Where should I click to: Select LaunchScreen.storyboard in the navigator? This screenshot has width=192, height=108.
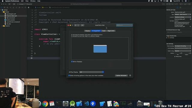coord(13,22)
